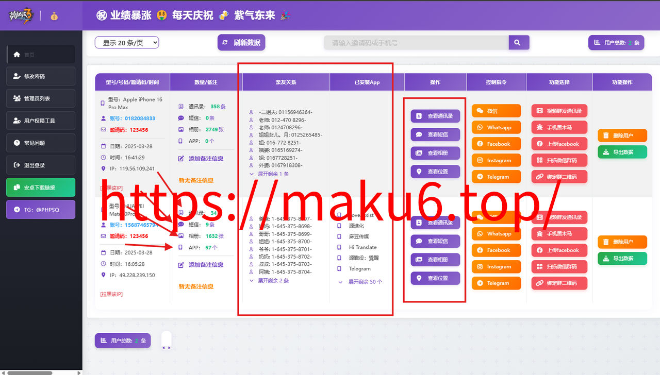Open 常见问题 in the sidebar

click(x=41, y=143)
